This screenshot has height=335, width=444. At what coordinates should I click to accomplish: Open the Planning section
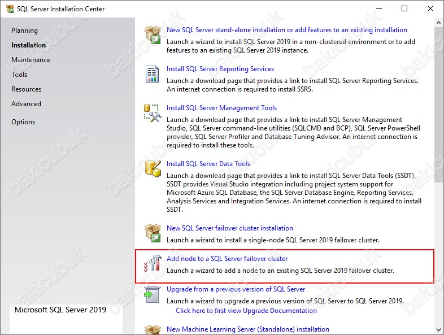[24, 31]
